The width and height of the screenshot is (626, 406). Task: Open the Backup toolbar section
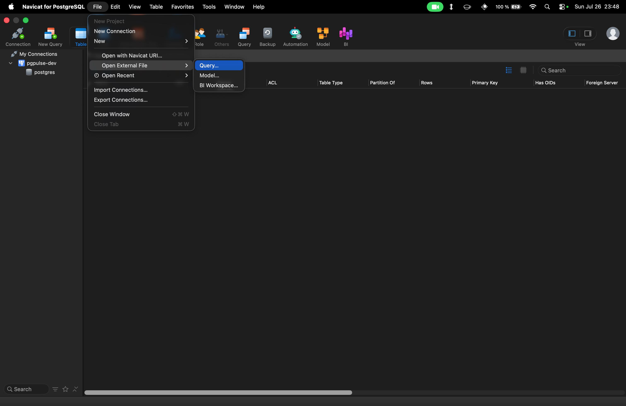[267, 37]
